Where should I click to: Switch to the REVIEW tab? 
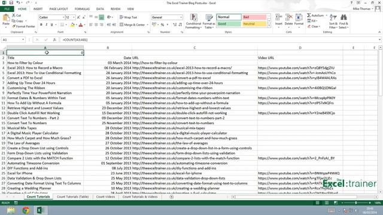115,9
